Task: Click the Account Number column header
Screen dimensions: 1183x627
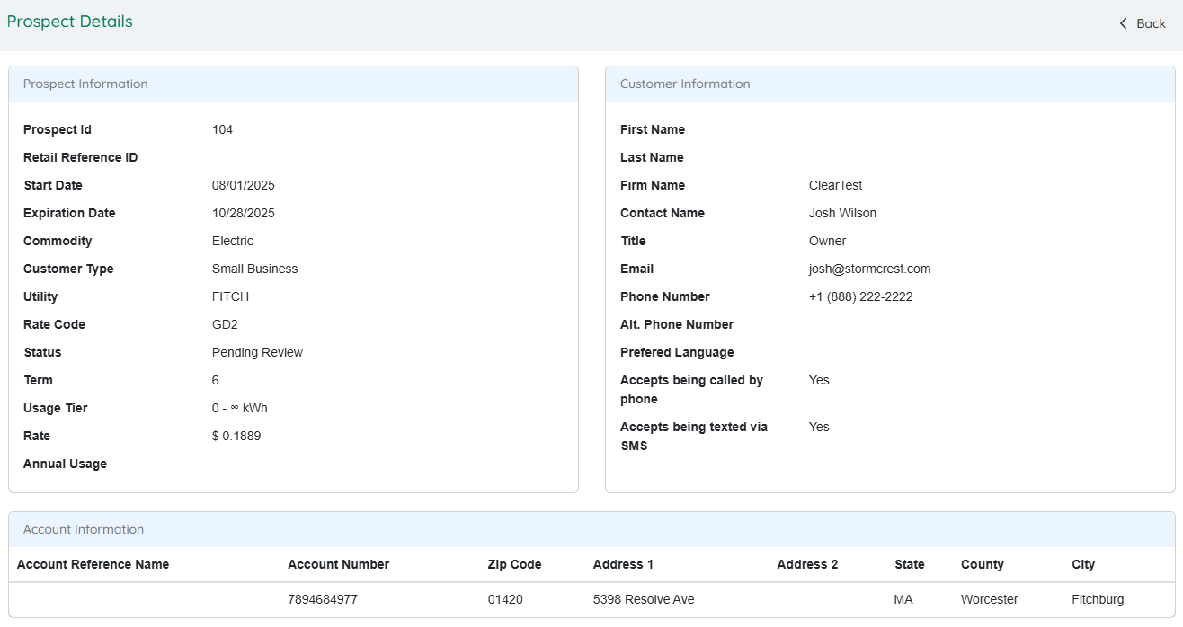Action: [338, 564]
